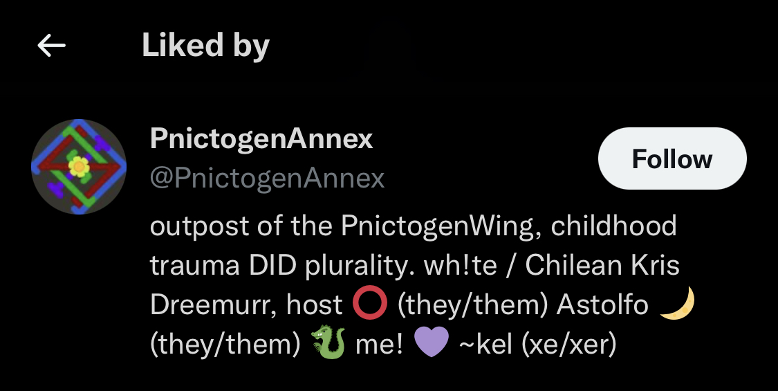Click 'me!' after the dragon emoji
Screen dimensions: 778x391
(x=379, y=343)
